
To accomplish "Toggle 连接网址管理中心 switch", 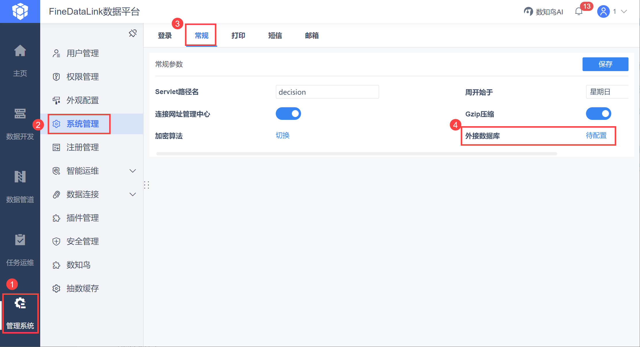I will click(288, 114).
